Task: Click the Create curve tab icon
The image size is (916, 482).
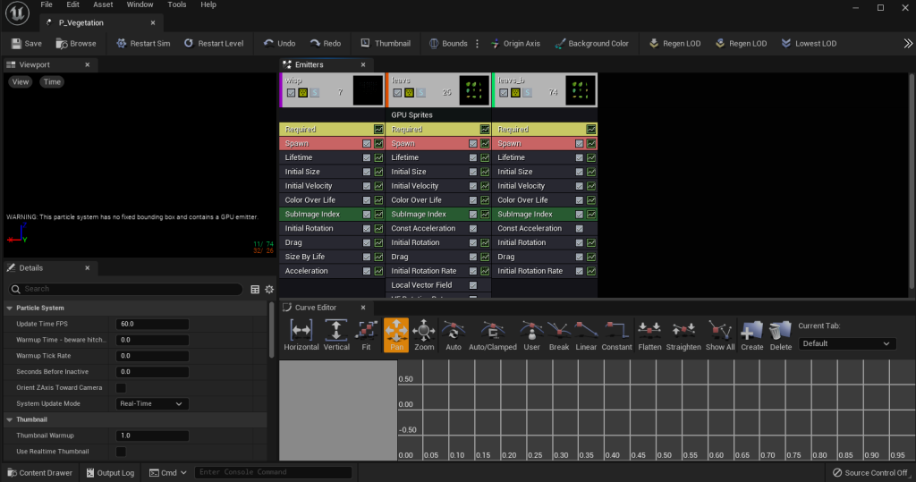Action: tap(752, 330)
